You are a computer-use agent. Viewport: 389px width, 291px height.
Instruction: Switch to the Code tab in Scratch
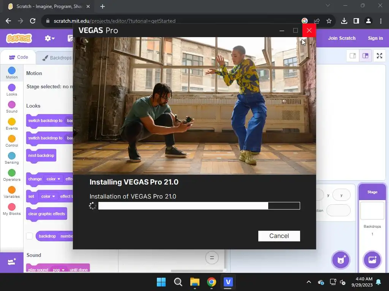click(x=19, y=57)
